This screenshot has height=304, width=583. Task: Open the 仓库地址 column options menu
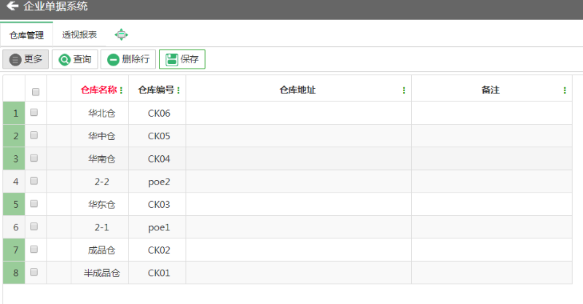click(404, 90)
